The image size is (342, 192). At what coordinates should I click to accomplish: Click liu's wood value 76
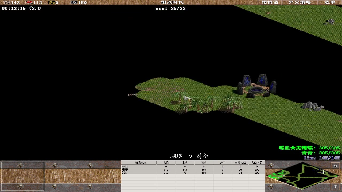coord(185,173)
